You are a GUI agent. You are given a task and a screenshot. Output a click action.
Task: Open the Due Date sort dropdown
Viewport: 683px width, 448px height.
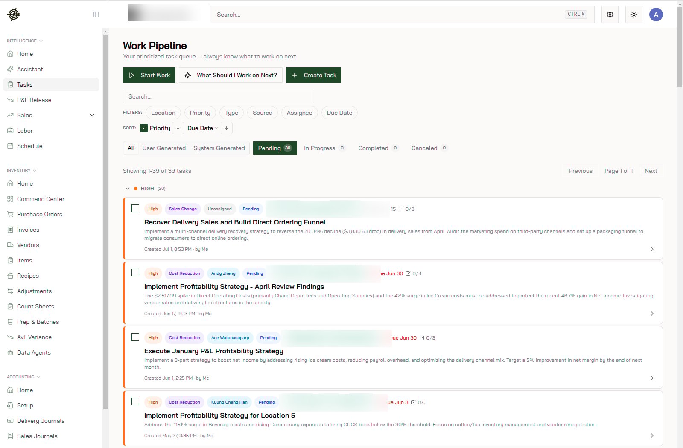coord(203,128)
